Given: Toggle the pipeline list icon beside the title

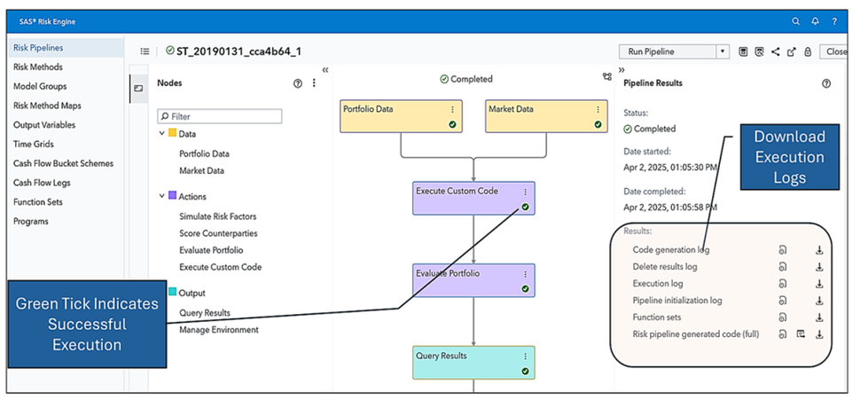Looking at the screenshot, I should 145,51.
